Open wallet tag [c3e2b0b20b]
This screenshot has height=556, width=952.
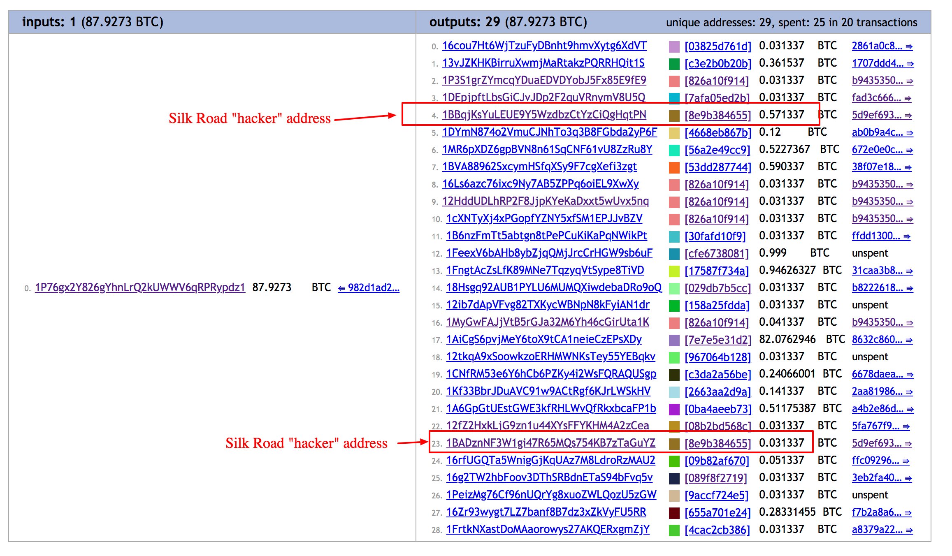click(x=718, y=63)
